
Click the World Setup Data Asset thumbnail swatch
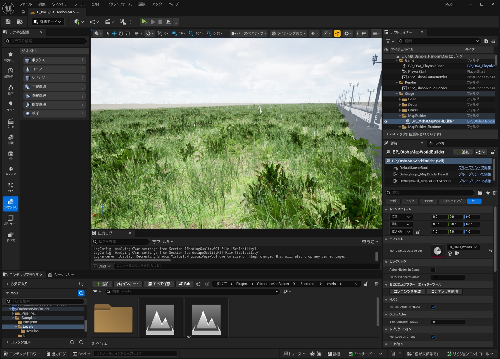click(437, 250)
